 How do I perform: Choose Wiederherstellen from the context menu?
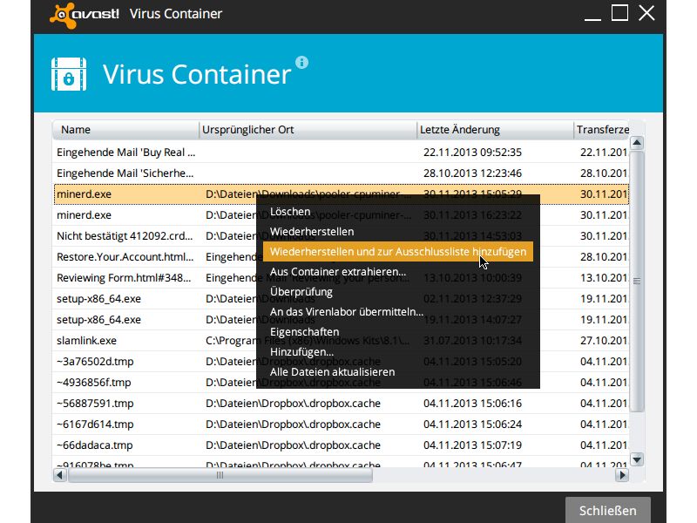coord(312,232)
